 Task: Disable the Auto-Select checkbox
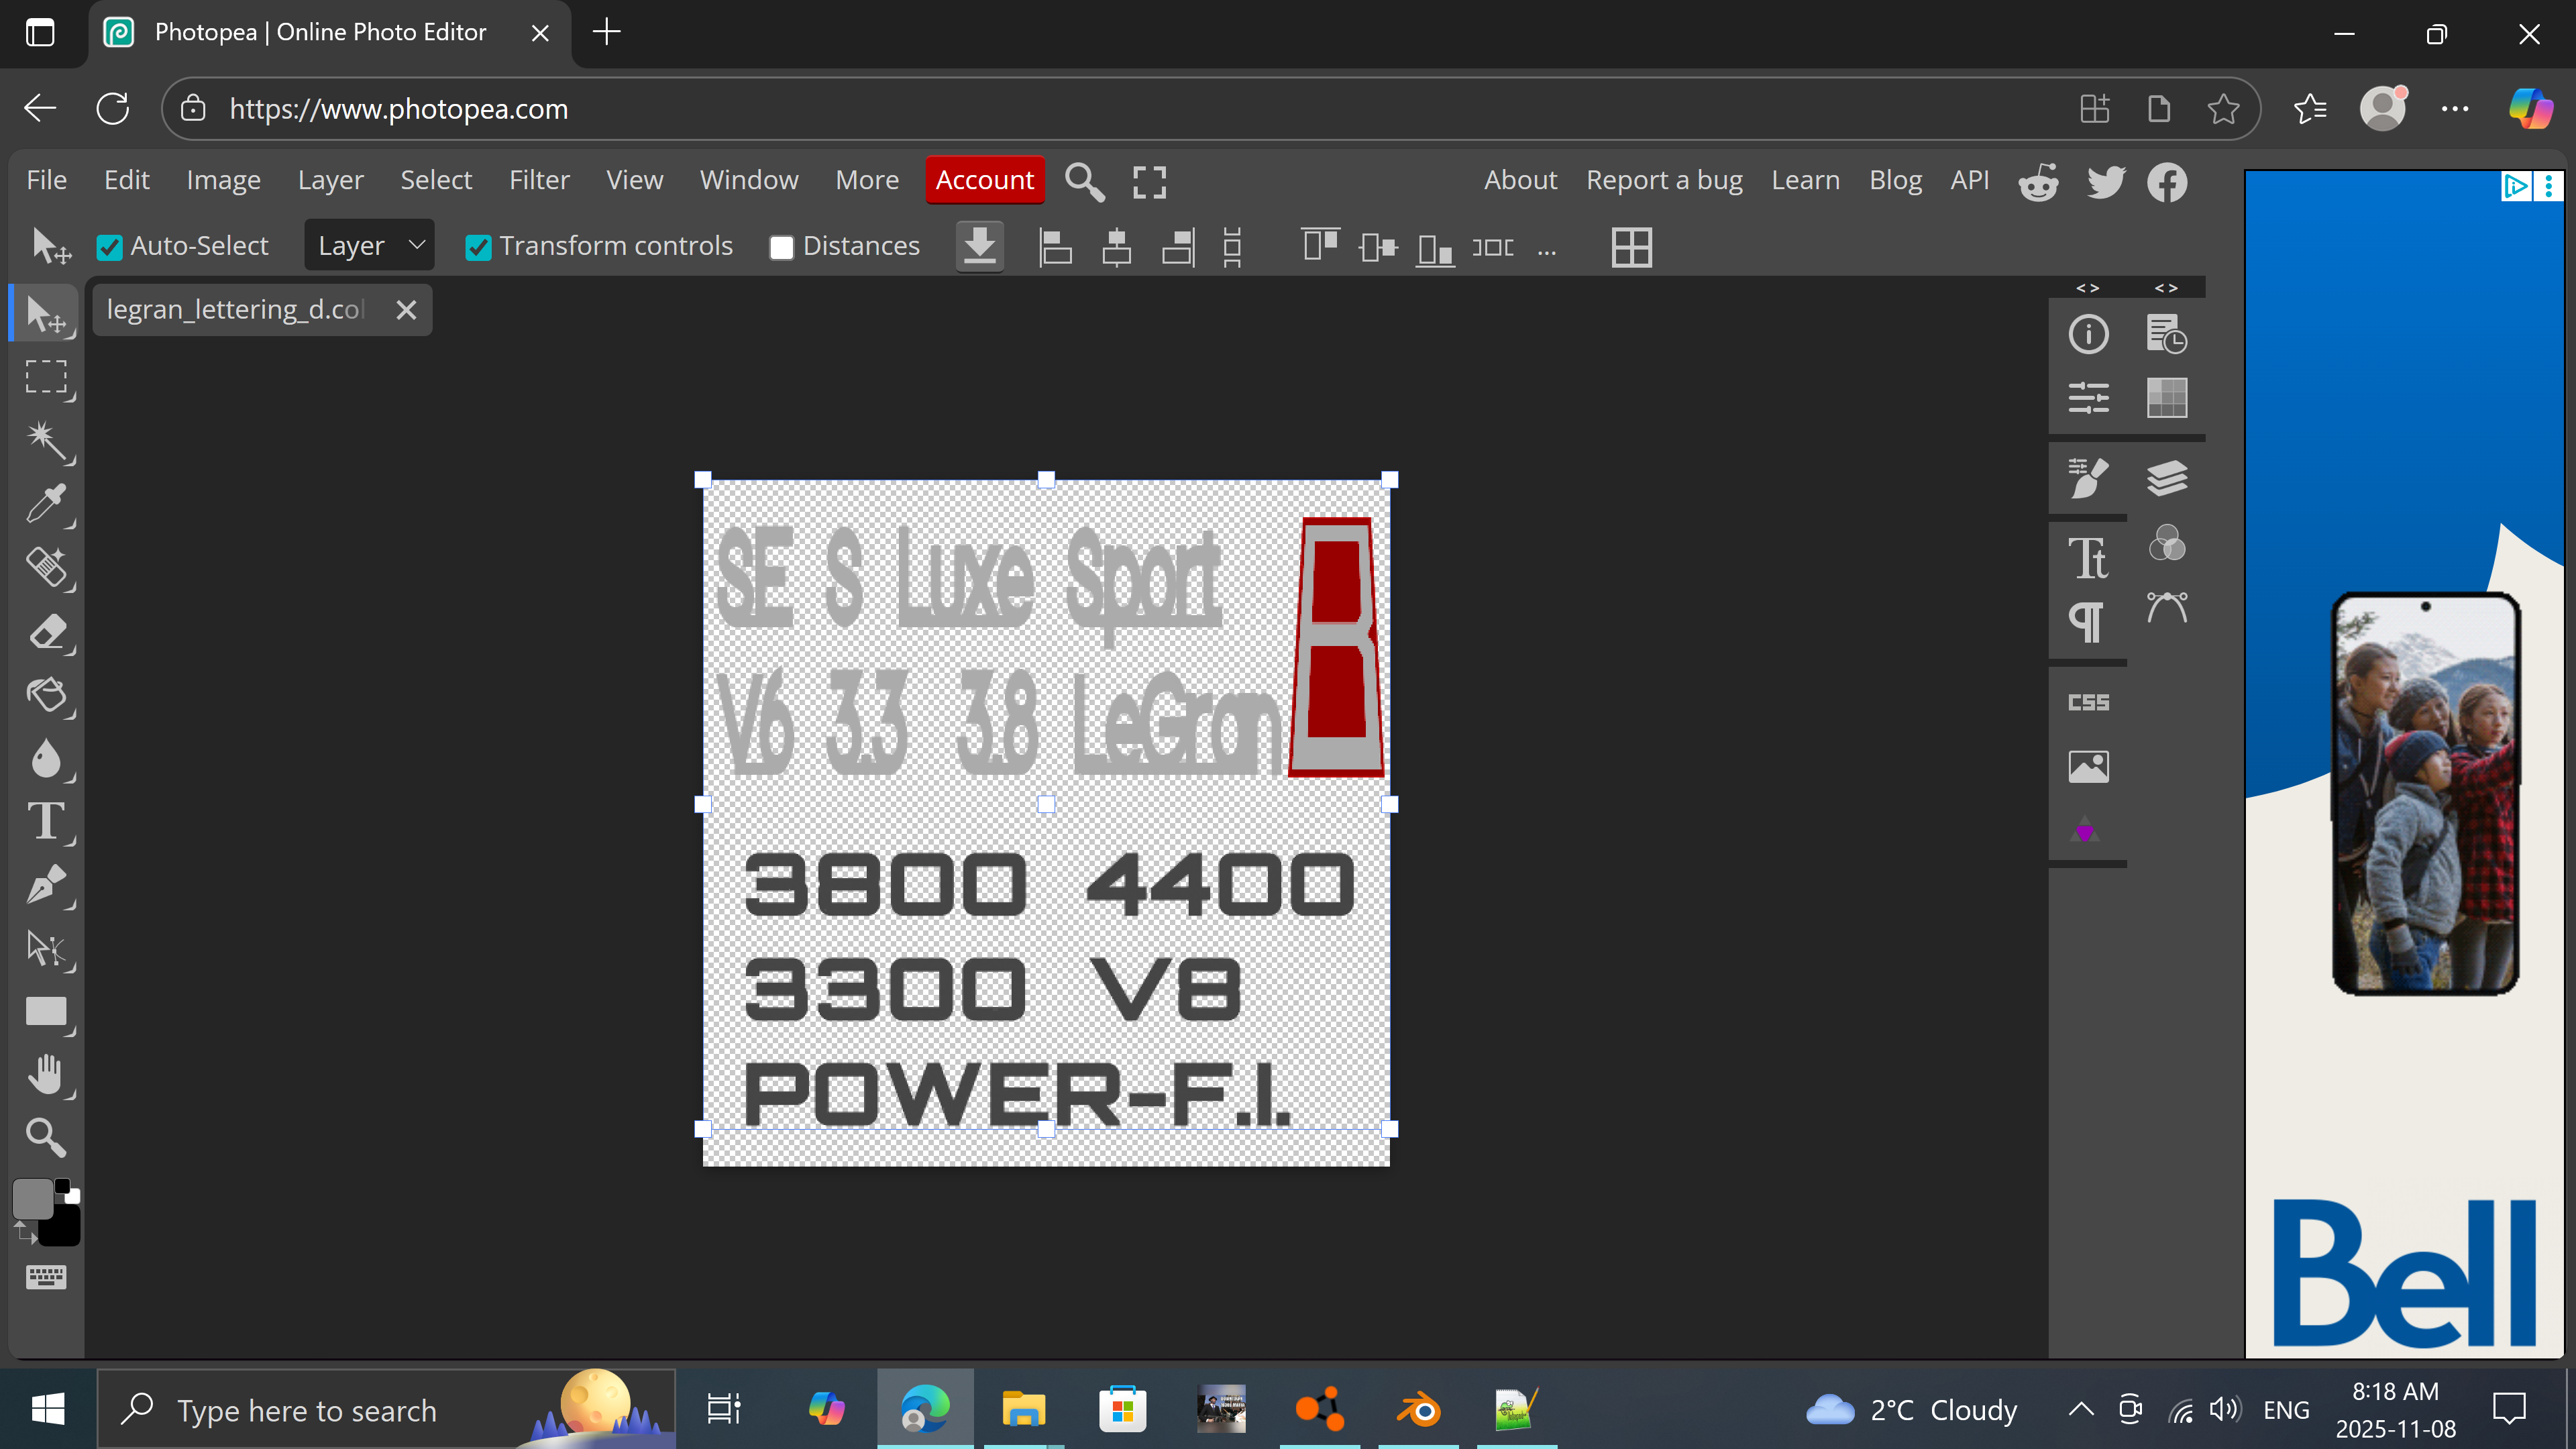coord(109,247)
